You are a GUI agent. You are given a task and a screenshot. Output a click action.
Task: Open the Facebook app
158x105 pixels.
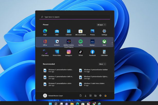(x=92, y=53)
